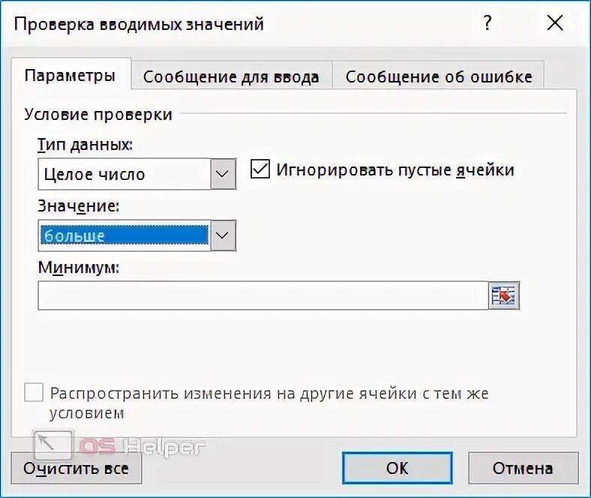Screen dimensions: 591x498
Task: Click inside the Минимум input field
Action: point(263,295)
